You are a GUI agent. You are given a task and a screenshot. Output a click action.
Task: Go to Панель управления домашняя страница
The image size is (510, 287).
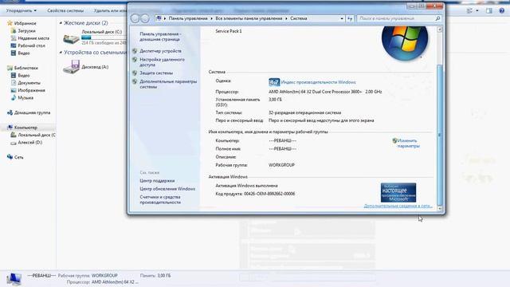[160, 37]
